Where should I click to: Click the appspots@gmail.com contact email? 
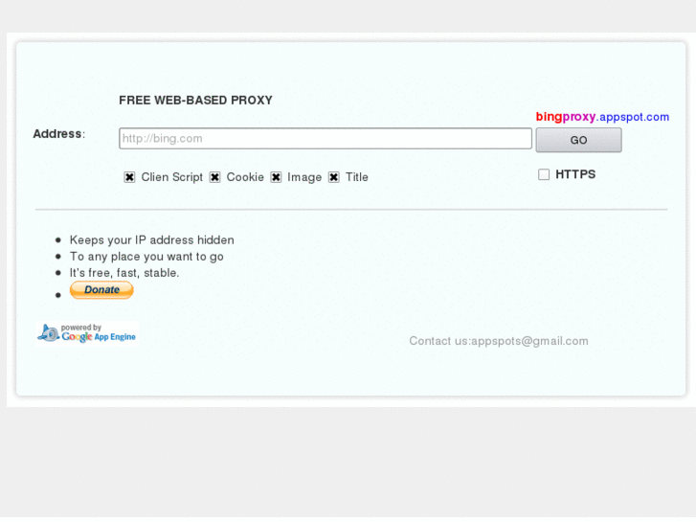[x=529, y=341]
